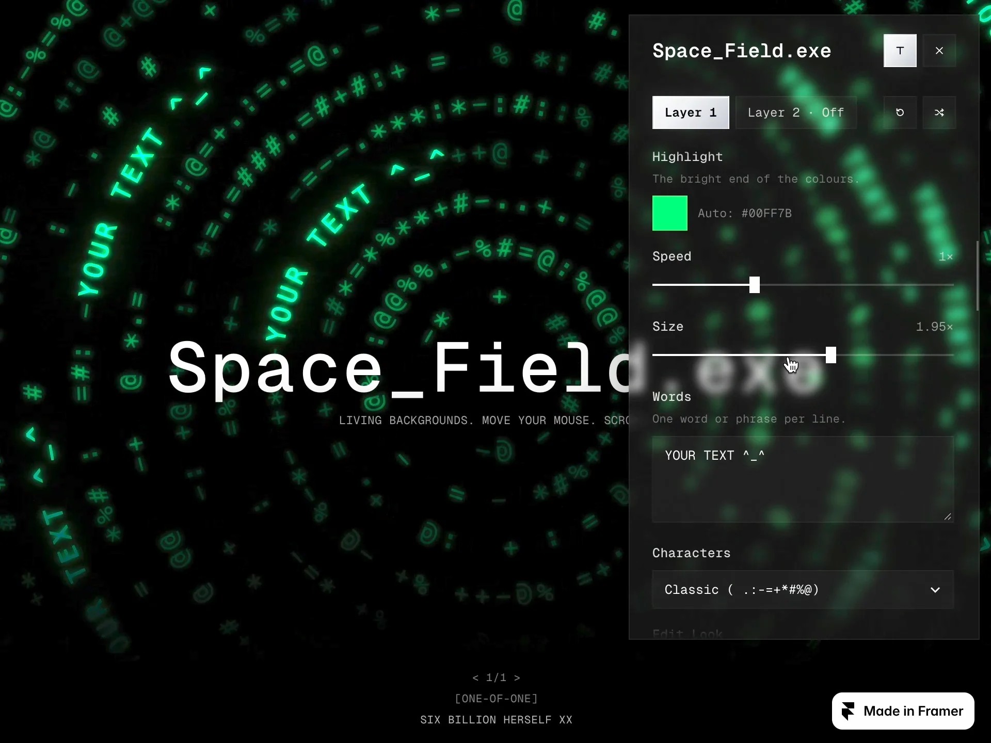
Task: Close the Space_Field.exe panel
Action: (x=939, y=51)
